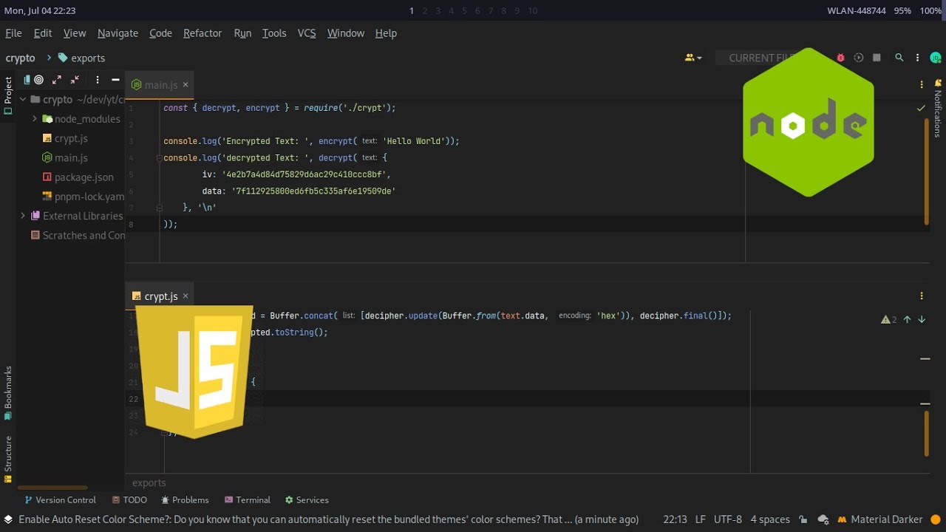Fold the code block at line 4
Screen dimensions: 946x532
(159, 158)
